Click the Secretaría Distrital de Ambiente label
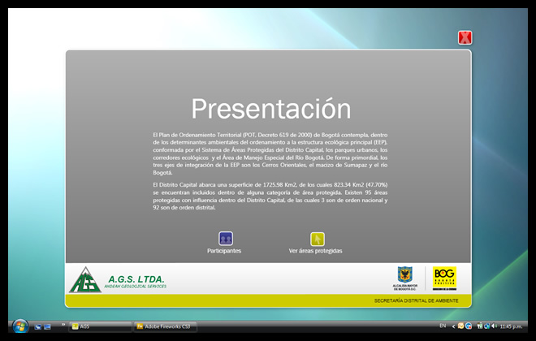Viewport: 536px width, 341px height. (416, 300)
